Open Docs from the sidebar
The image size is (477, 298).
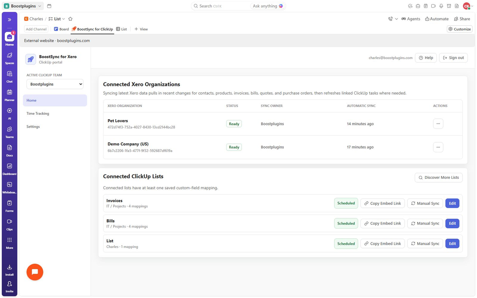(x=9, y=150)
